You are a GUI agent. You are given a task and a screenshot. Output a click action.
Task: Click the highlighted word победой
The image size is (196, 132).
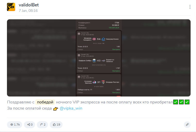(45, 102)
